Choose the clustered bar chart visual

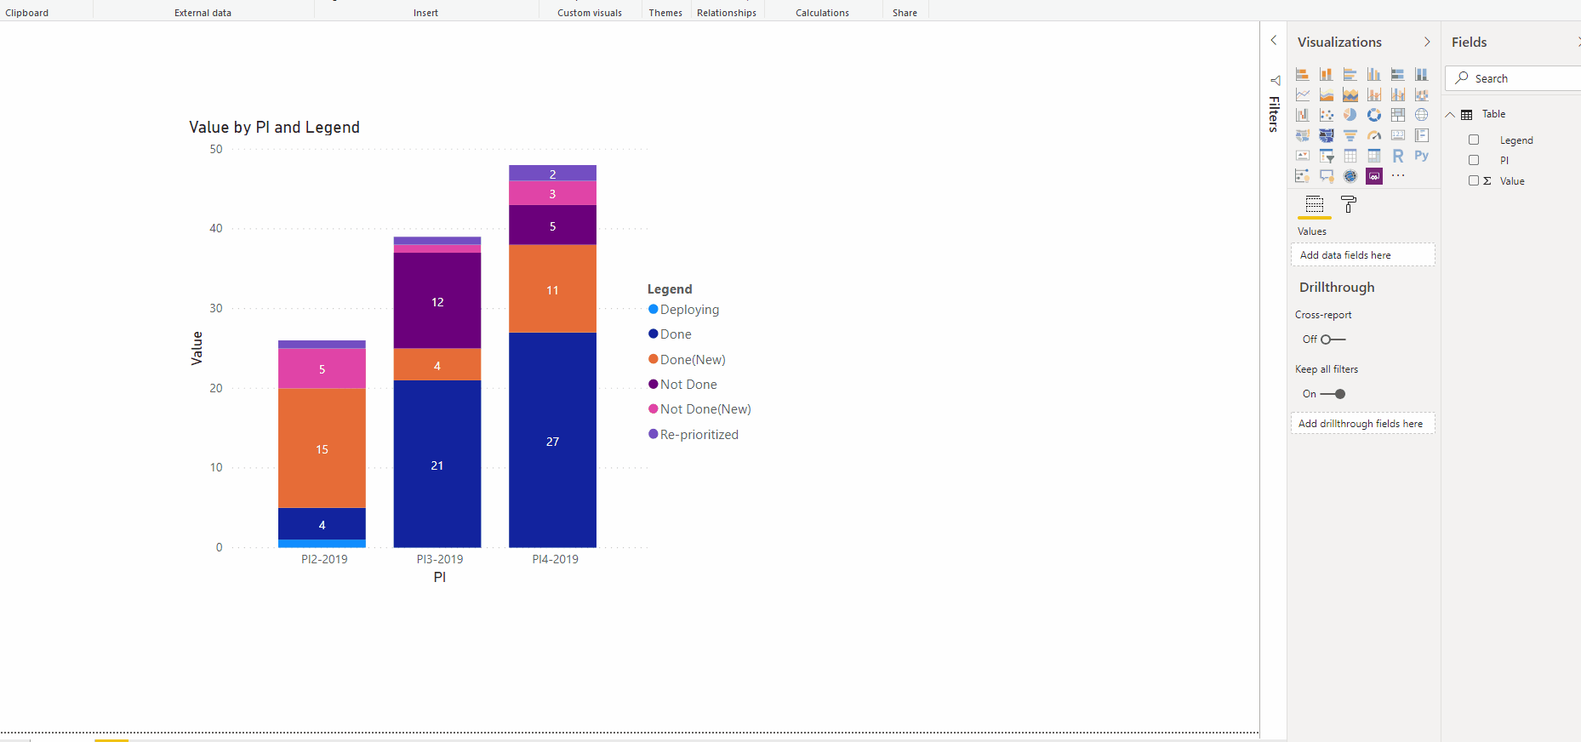pos(1350,74)
